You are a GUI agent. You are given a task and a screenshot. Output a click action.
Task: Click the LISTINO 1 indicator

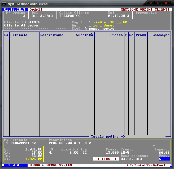(x=106, y=159)
